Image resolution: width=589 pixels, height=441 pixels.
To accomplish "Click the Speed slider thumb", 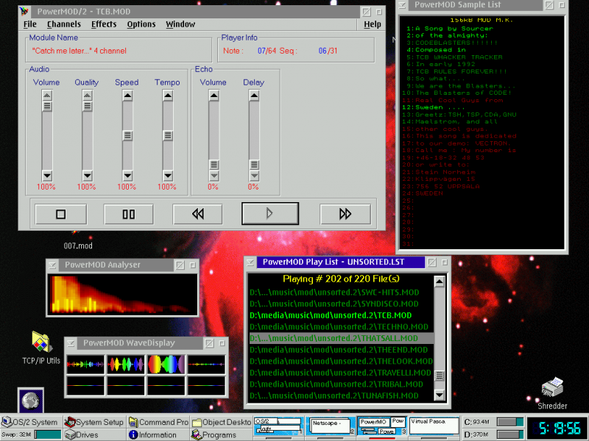I will click(x=127, y=135).
